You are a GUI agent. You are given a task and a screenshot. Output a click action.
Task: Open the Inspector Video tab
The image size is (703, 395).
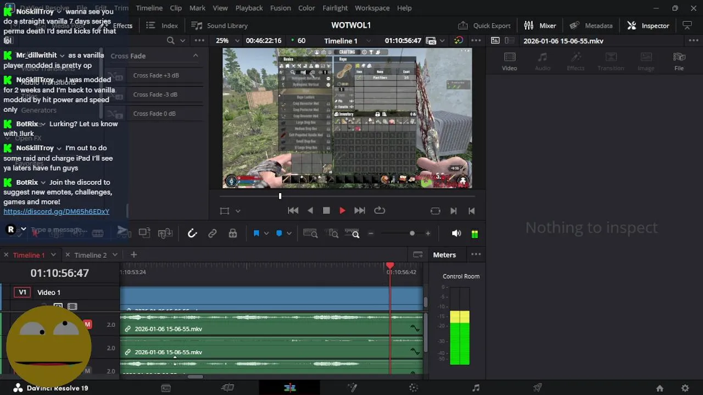509,61
